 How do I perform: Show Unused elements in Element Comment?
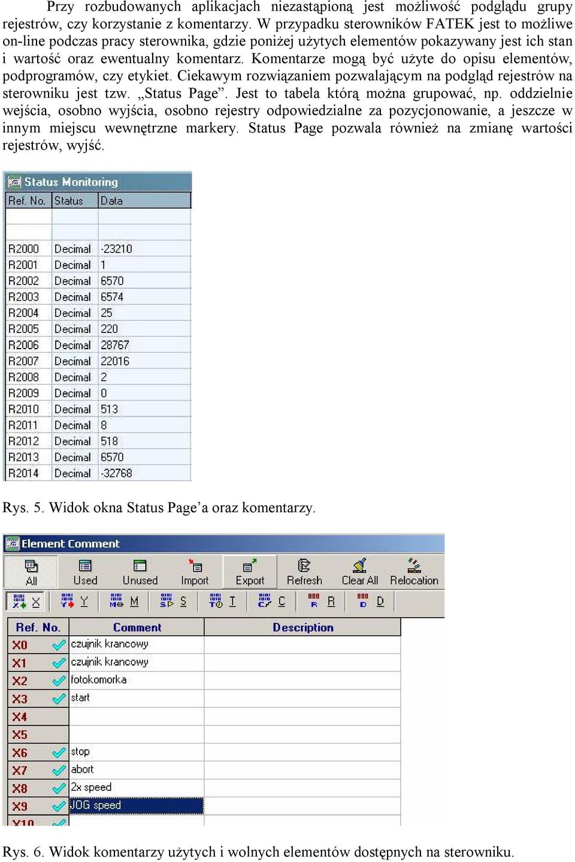140,572
